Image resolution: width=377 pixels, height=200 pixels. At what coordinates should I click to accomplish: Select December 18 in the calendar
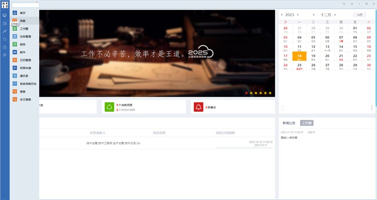tap(300, 56)
